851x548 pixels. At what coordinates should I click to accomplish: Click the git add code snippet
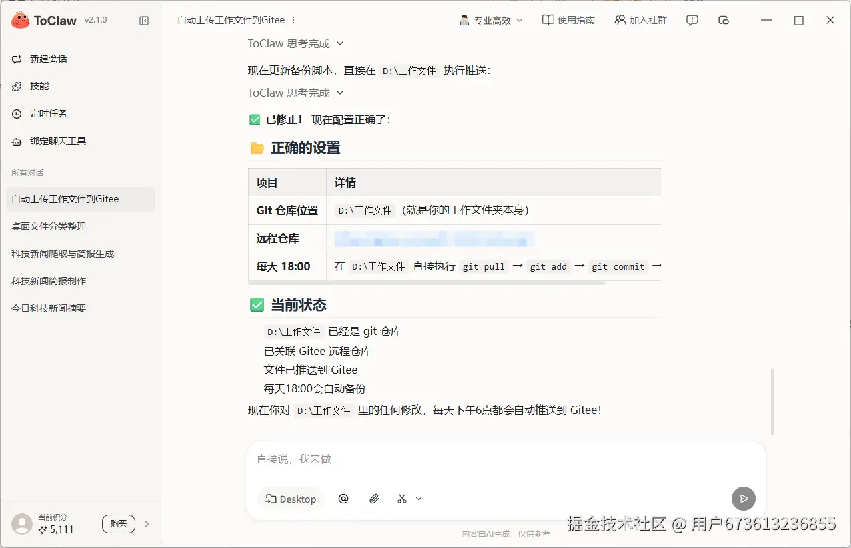click(548, 266)
